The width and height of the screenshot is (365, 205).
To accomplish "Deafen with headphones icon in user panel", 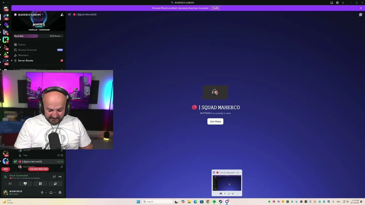I will pos(51,192).
